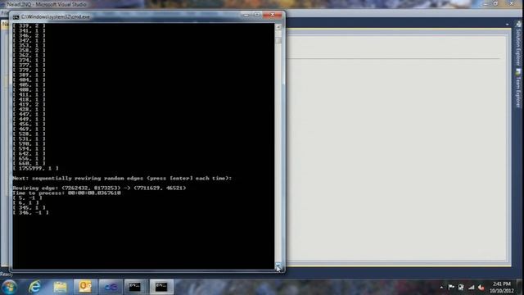Click the 'Next: sequentially rewiring random edges' line
Image resolution: width=524 pixels, height=295 pixels.
[x=122, y=179]
